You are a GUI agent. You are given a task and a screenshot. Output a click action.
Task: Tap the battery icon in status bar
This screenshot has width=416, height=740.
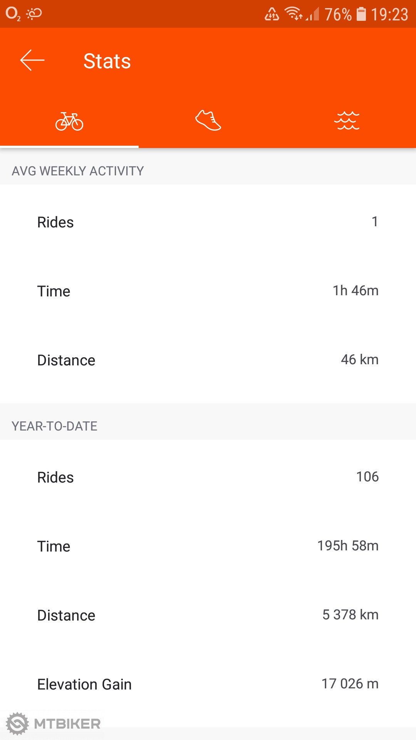click(x=361, y=14)
